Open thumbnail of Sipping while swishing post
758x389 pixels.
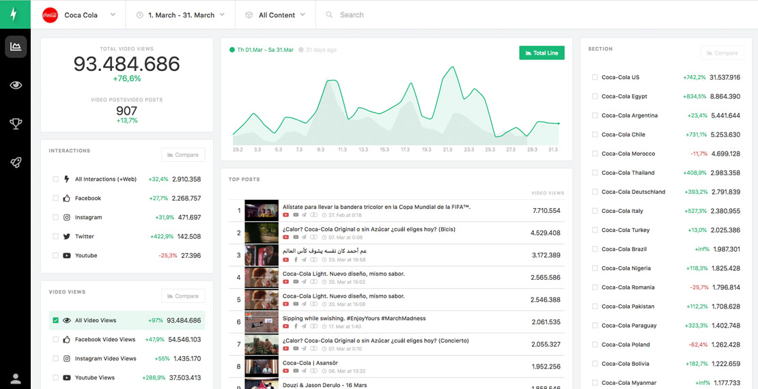click(262, 322)
